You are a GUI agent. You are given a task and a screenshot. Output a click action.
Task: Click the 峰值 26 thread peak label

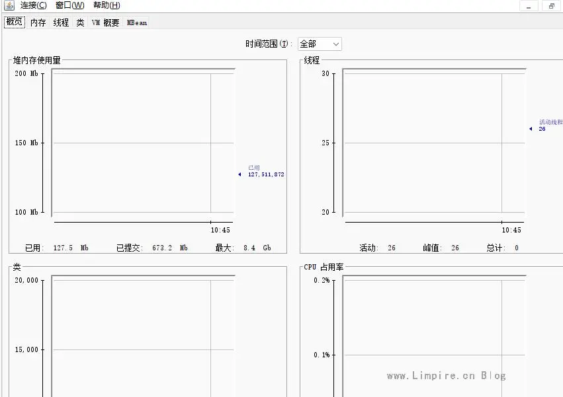441,248
